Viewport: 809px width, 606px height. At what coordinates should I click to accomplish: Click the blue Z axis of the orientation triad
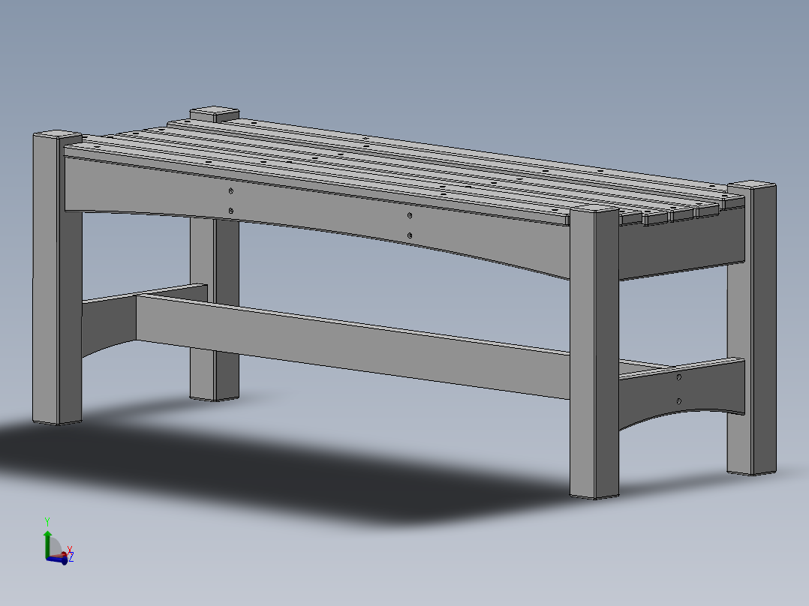point(57,560)
